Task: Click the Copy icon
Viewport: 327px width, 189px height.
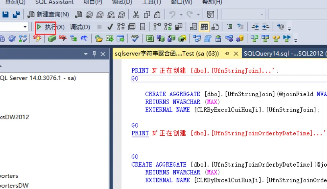Action: (147, 14)
